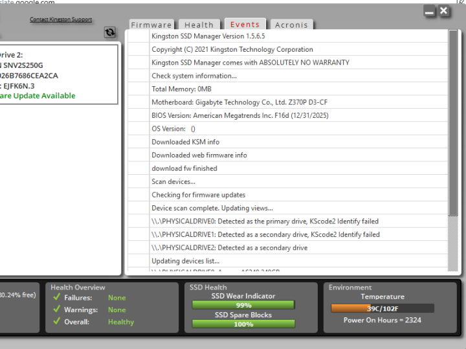Select the 'Device scan complete. Updating views...' row

(x=287, y=208)
